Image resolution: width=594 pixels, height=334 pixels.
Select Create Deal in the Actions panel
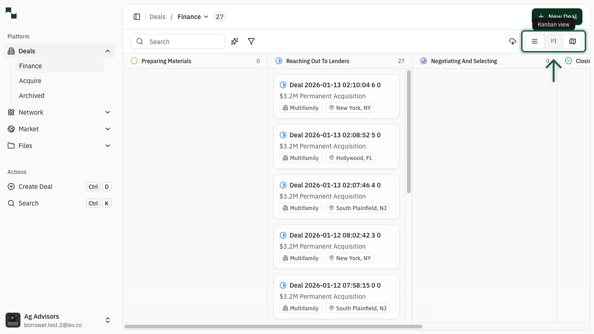coord(36,186)
